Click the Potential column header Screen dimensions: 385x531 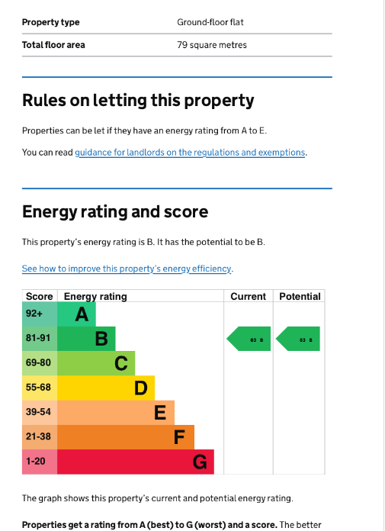click(x=300, y=296)
